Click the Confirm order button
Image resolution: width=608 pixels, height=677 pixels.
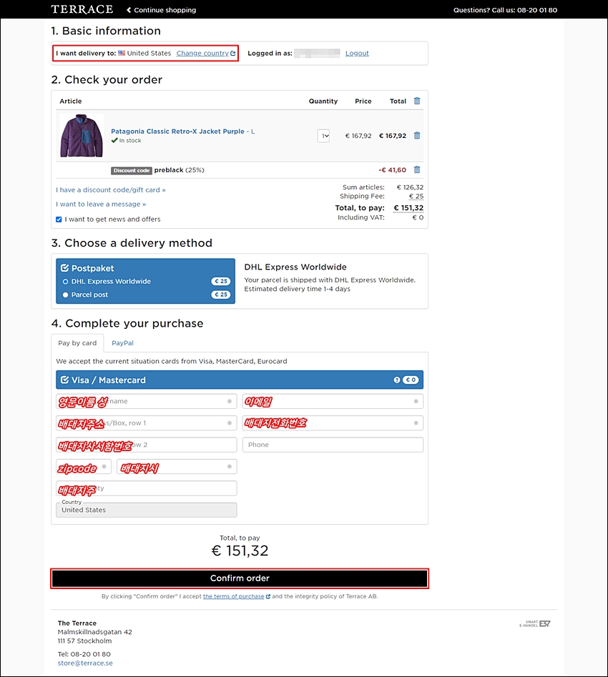tap(240, 578)
